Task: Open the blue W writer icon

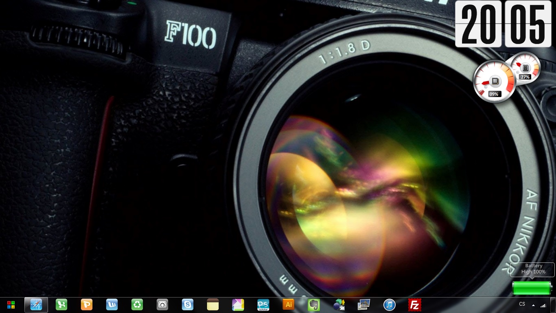Action: click(112, 305)
